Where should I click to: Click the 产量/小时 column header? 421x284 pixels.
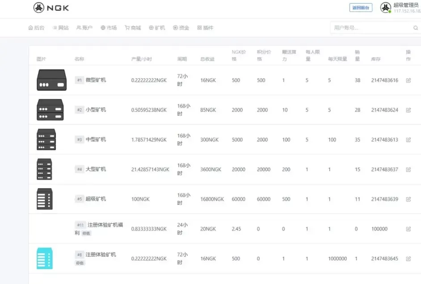pyautogui.click(x=142, y=59)
